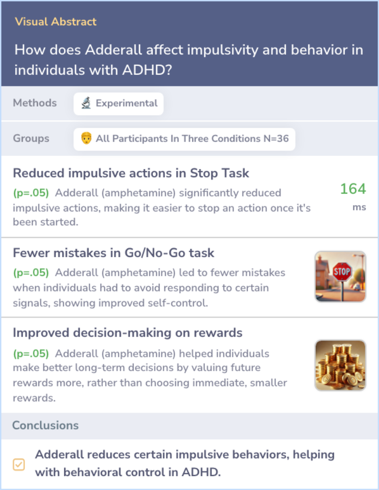This screenshot has height=490, width=379.
Task: Click the Adderall reduces impulsive behaviors conclusion text
Action: 185,463
